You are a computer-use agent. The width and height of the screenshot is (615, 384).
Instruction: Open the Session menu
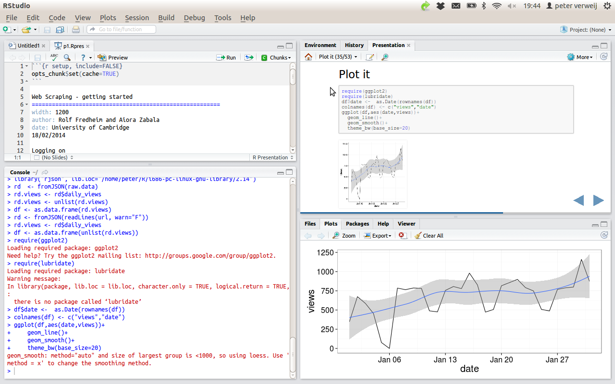pyautogui.click(x=137, y=18)
